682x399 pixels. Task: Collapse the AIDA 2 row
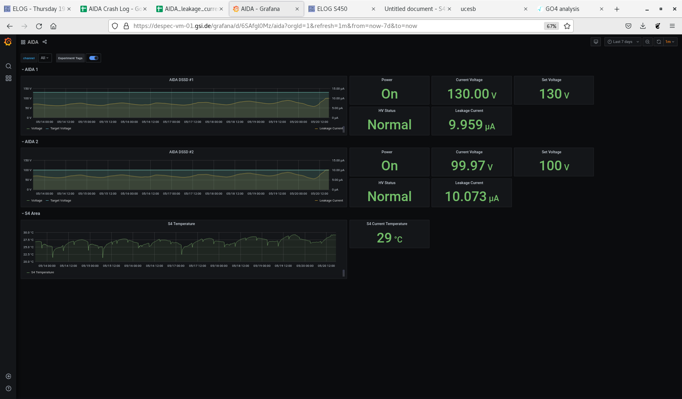(x=31, y=142)
